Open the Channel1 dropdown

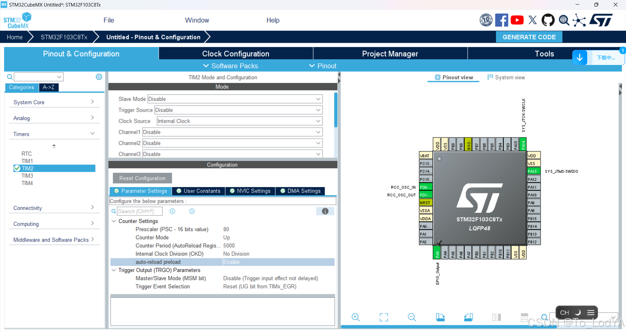[232, 132]
